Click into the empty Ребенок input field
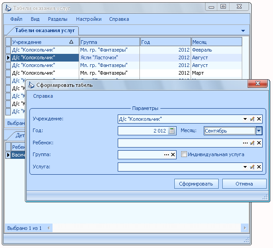Screen dimensions: 273x248 click(x=180, y=143)
